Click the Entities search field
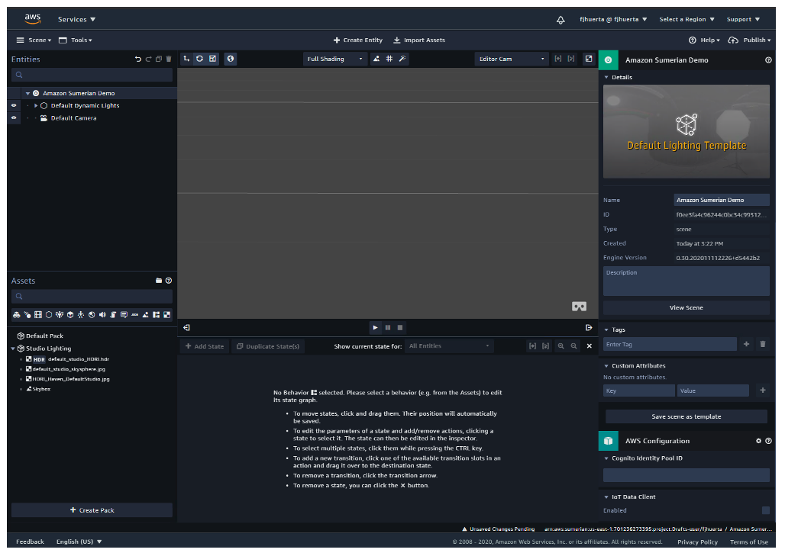 tap(92, 75)
